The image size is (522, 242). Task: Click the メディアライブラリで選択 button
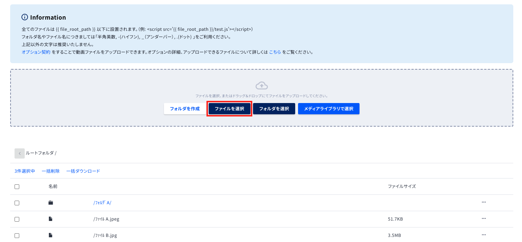pyautogui.click(x=329, y=109)
